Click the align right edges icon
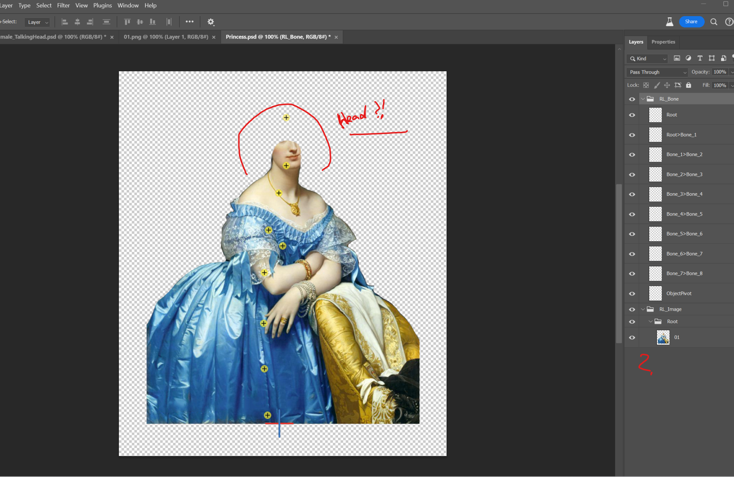The height and width of the screenshot is (477, 734). coord(90,22)
